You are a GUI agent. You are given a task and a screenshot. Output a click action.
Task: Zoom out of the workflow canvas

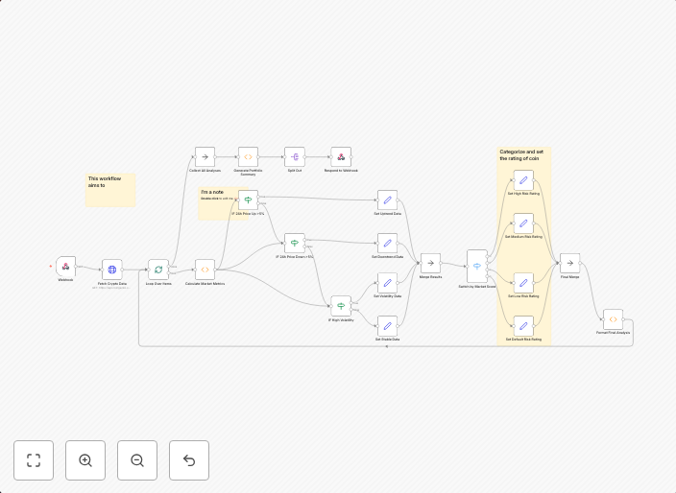coord(137,460)
